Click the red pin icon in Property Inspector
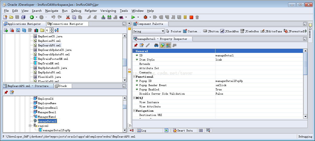Viewport: 315px width, 141px height. click(136, 45)
